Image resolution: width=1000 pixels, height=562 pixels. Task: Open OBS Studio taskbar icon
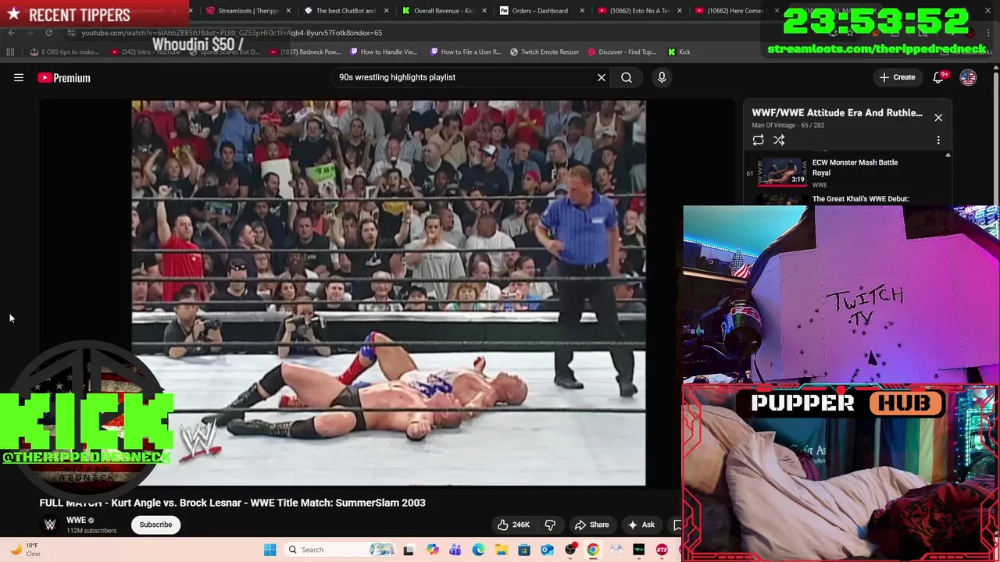pos(570,550)
